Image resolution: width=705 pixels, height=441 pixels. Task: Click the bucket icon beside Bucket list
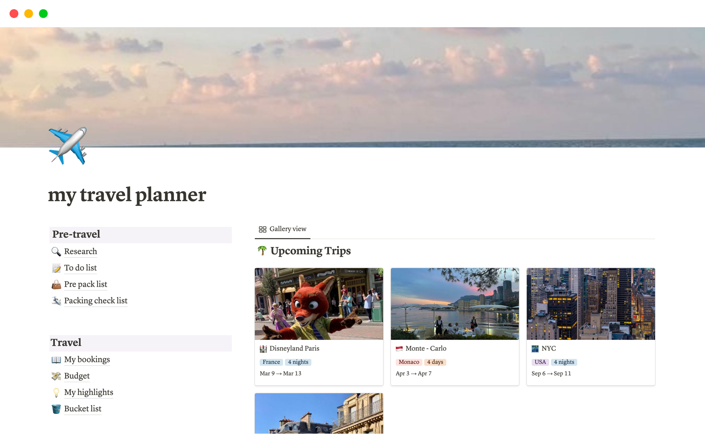[56, 409]
